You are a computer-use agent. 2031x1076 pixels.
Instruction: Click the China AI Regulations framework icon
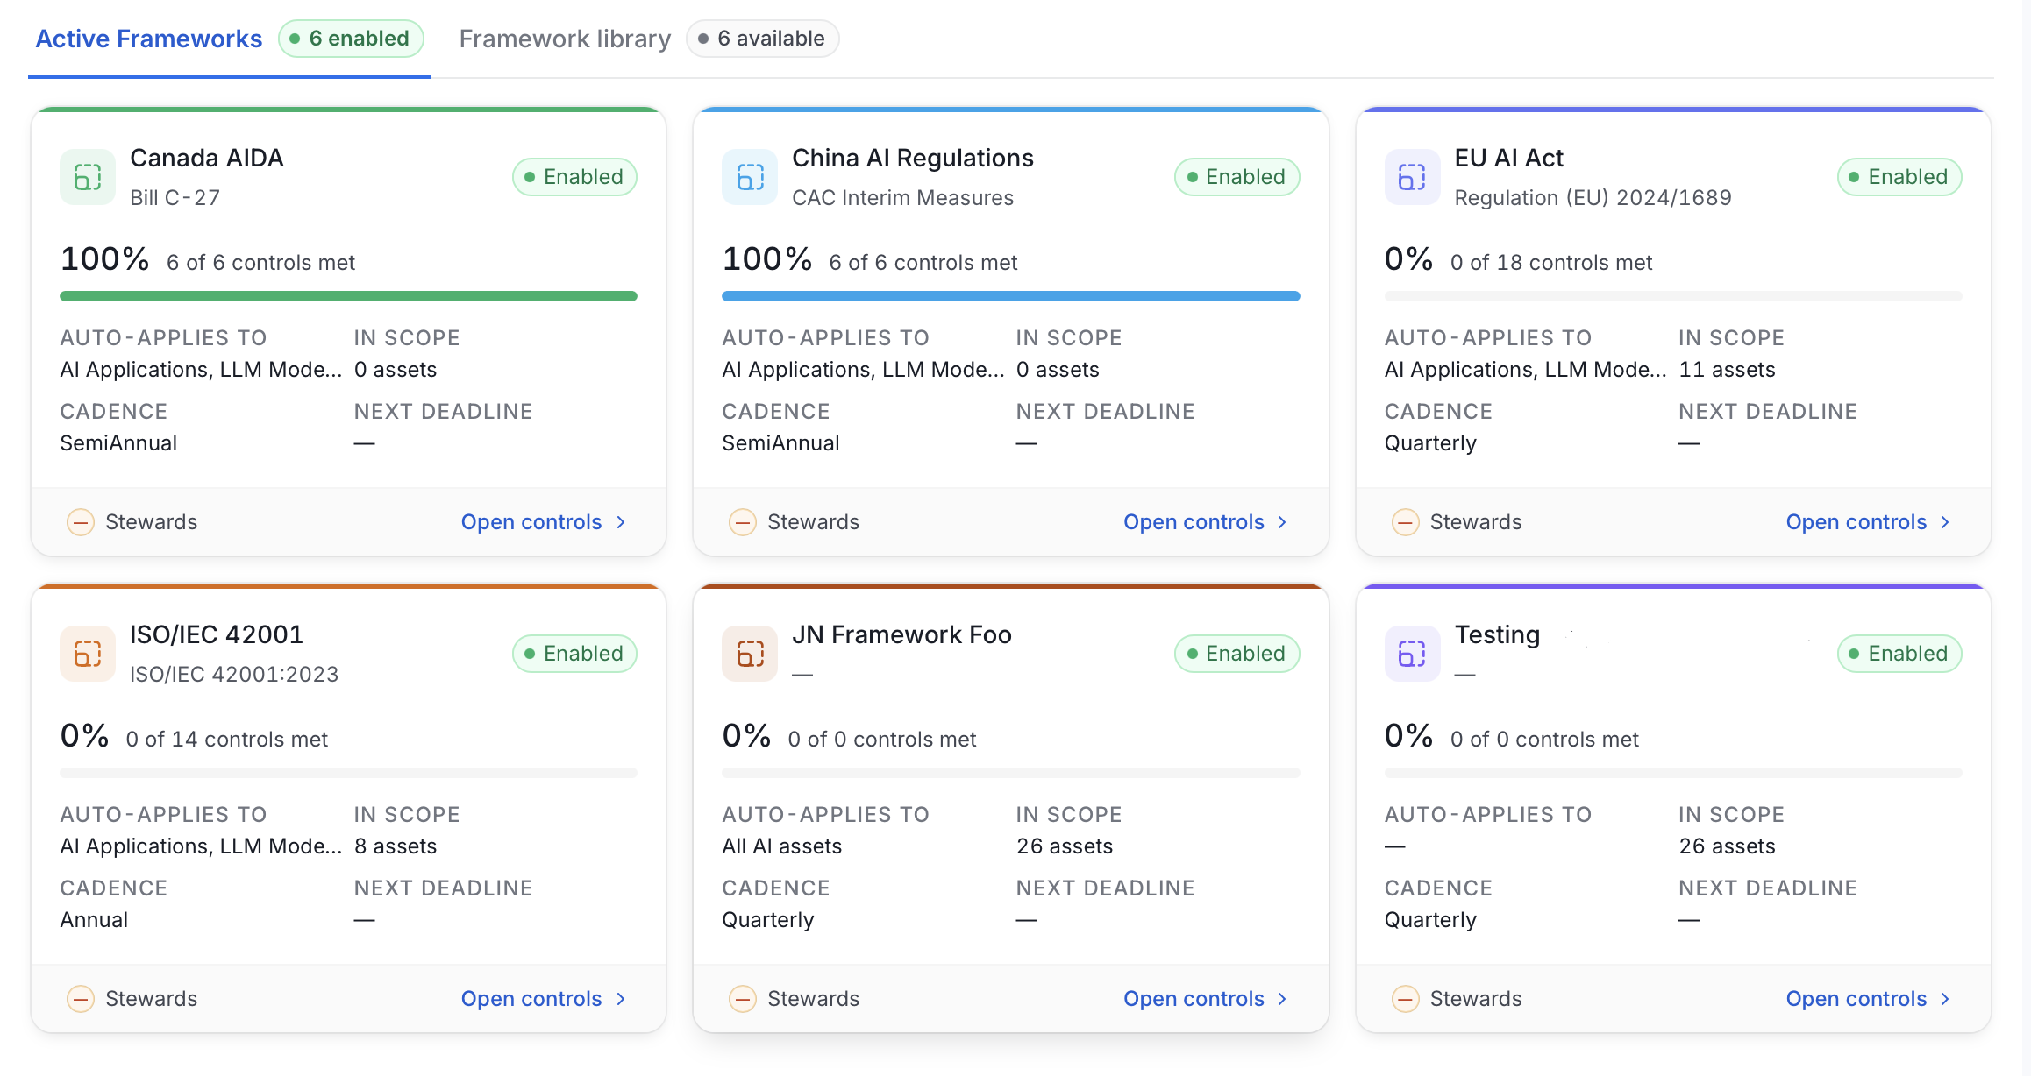[x=750, y=177]
